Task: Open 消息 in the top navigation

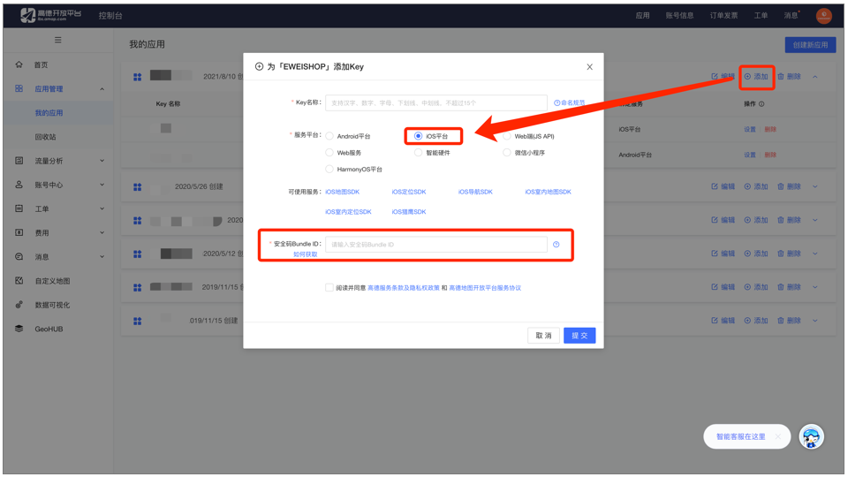Action: tap(791, 15)
